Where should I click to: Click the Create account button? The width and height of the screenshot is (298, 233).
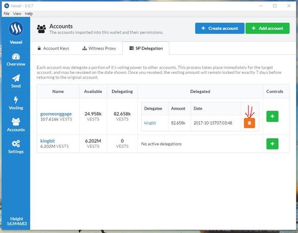(219, 28)
